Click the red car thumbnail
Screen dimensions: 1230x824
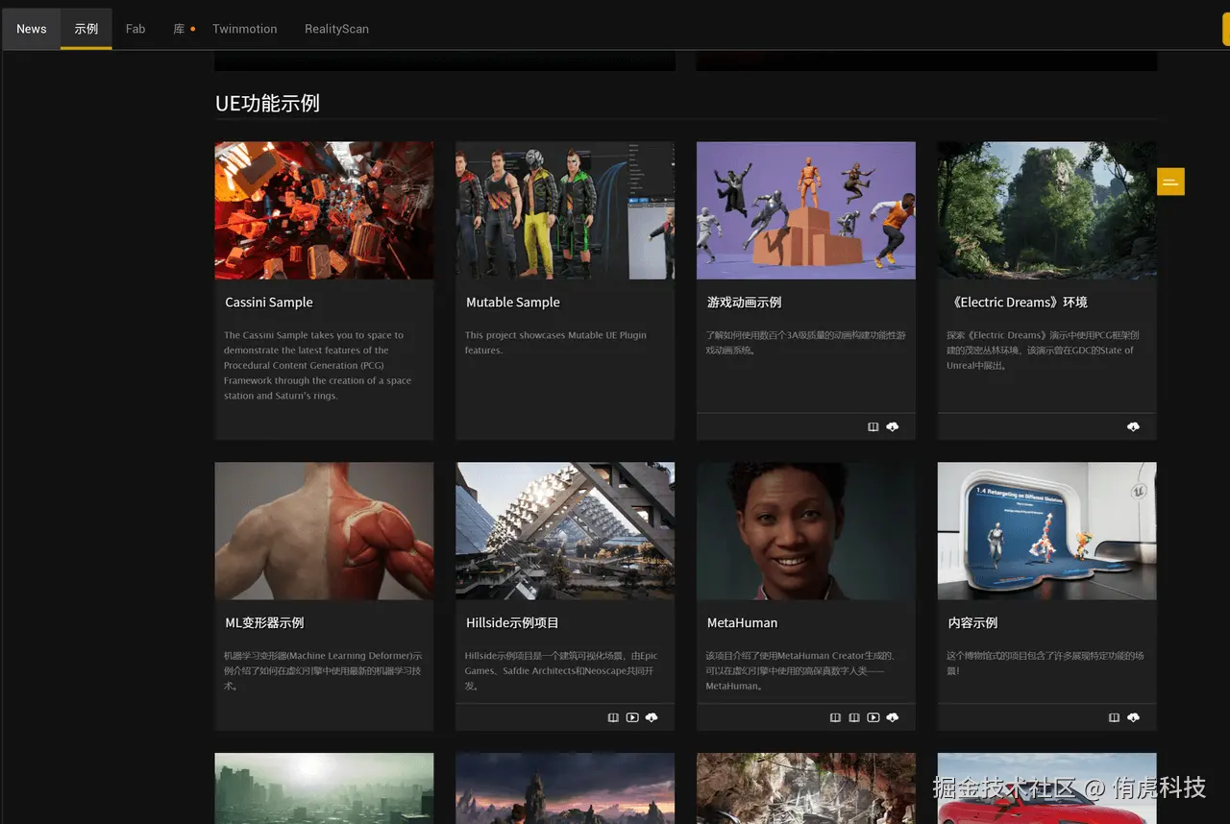tap(1047, 788)
